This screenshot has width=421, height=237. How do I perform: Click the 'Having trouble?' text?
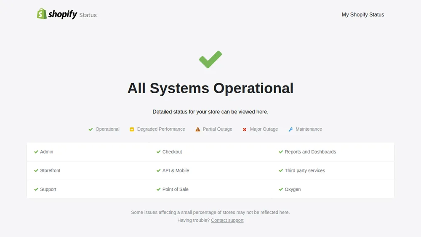coord(193,220)
